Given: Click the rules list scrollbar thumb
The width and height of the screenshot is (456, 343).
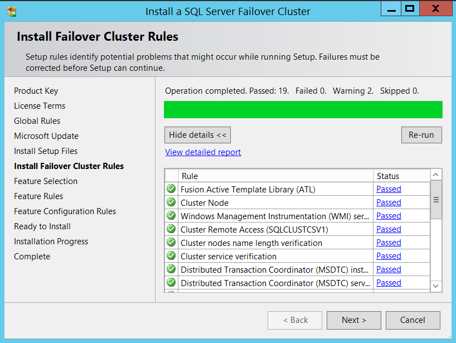Looking at the screenshot, I should click(x=436, y=200).
